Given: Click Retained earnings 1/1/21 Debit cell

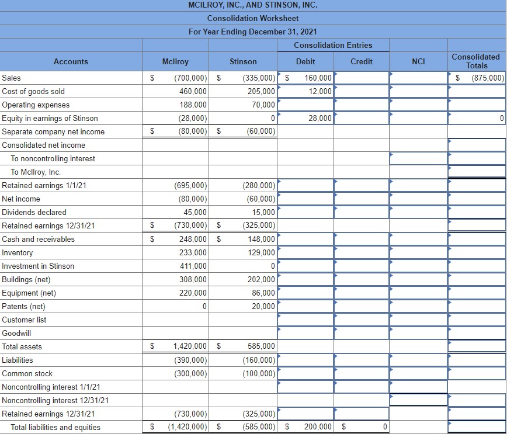Looking at the screenshot, I should click(x=305, y=185).
